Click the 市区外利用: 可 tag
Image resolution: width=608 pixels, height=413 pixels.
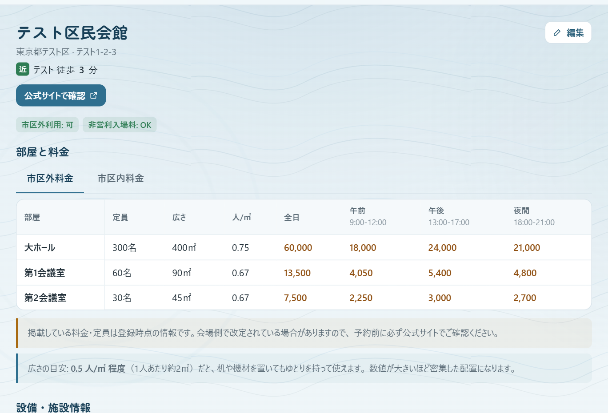(48, 125)
